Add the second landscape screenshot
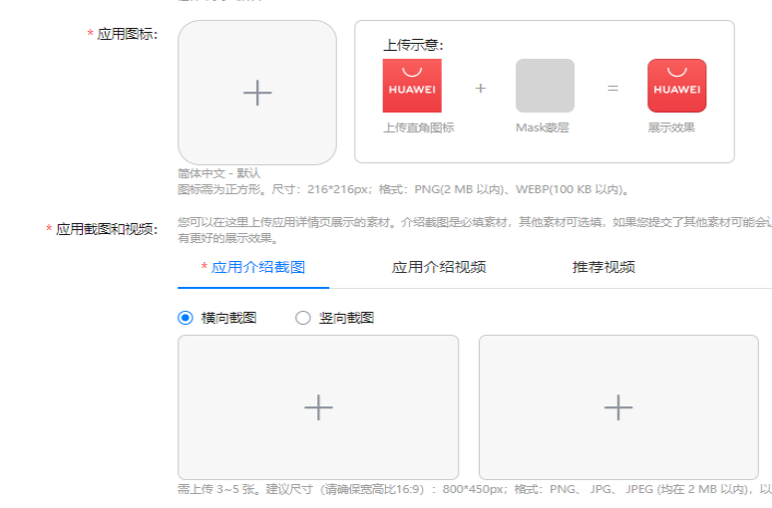 (618, 407)
